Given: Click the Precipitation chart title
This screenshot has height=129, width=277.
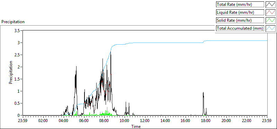Looking at the screenshot, I should click(x=13, y=22).
